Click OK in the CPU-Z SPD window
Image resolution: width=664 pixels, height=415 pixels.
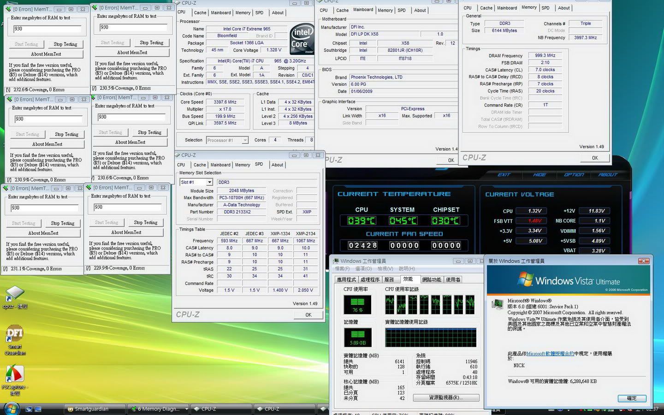point(308,315)
